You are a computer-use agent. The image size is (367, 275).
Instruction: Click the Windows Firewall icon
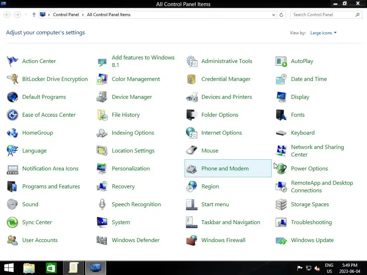pos(192,240)
